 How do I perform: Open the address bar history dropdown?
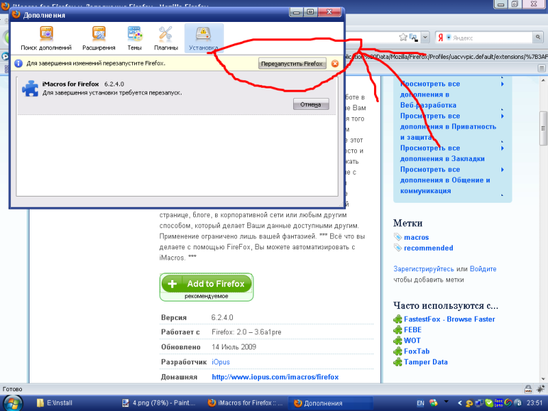point(425,37)
